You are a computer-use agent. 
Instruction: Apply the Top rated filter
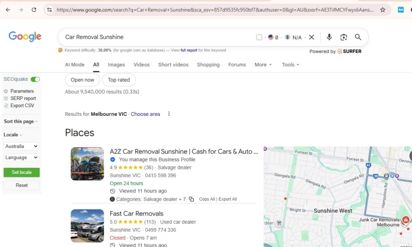[119, 80]
